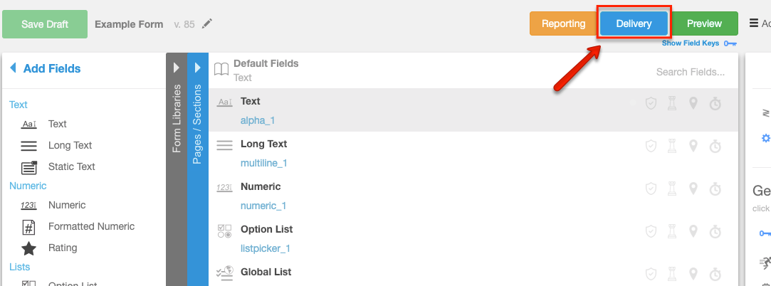Click the green Preview button
This screenshot has height=286, width=771.
704,23
